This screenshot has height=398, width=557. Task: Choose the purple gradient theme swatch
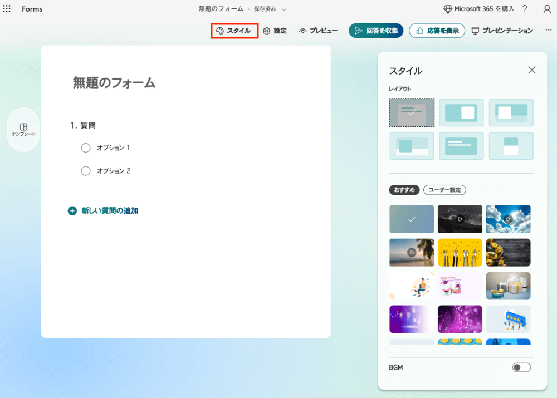[411, 319]
